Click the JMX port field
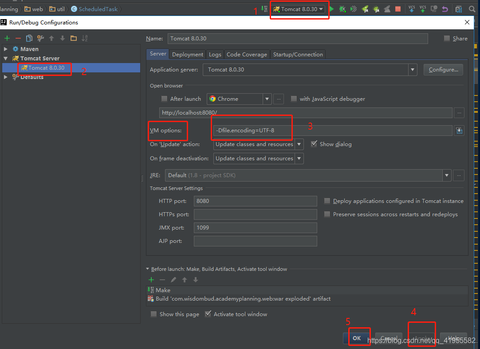This screenshot has height=349, width=480. click(x=256, y=228)
